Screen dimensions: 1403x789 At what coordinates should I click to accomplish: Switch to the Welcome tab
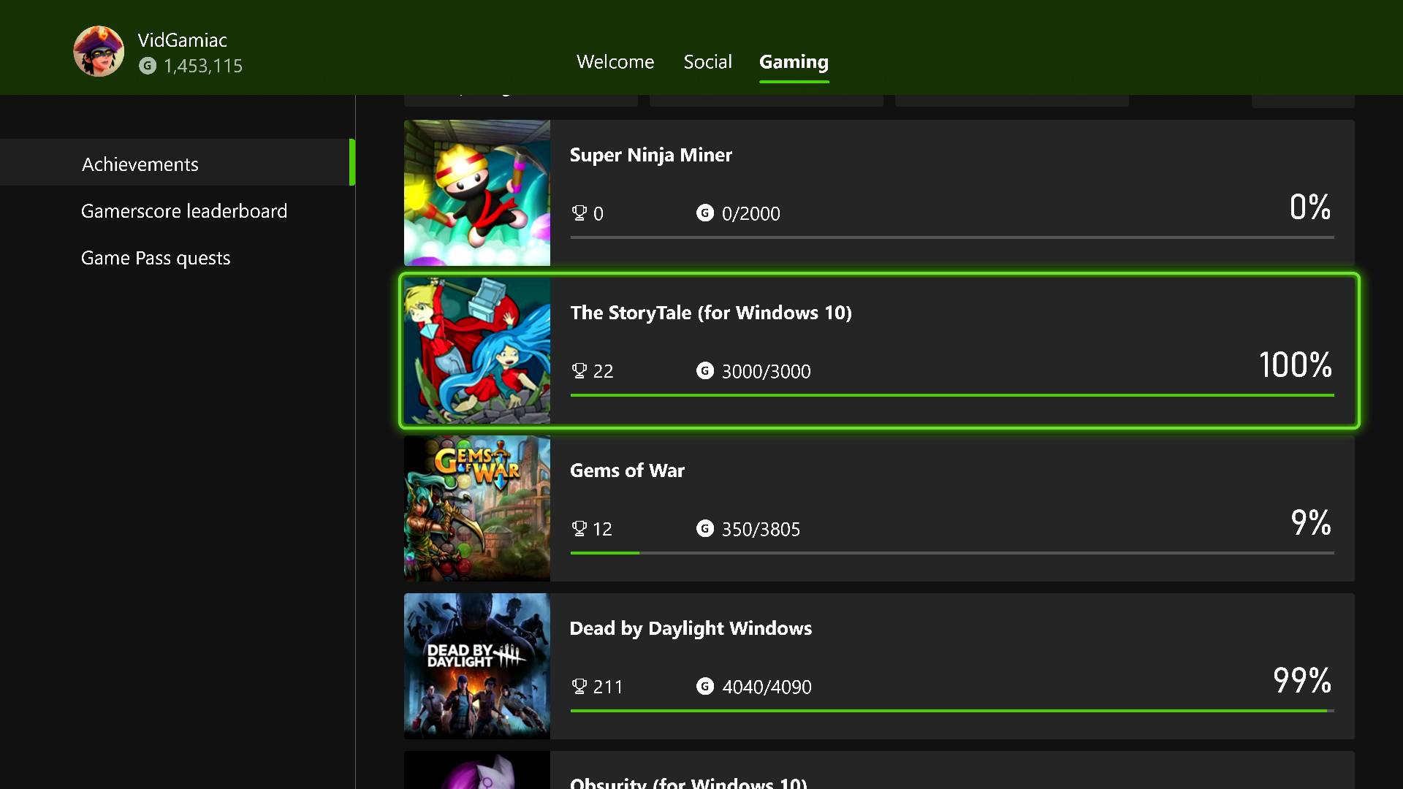(x=615, y=62)
